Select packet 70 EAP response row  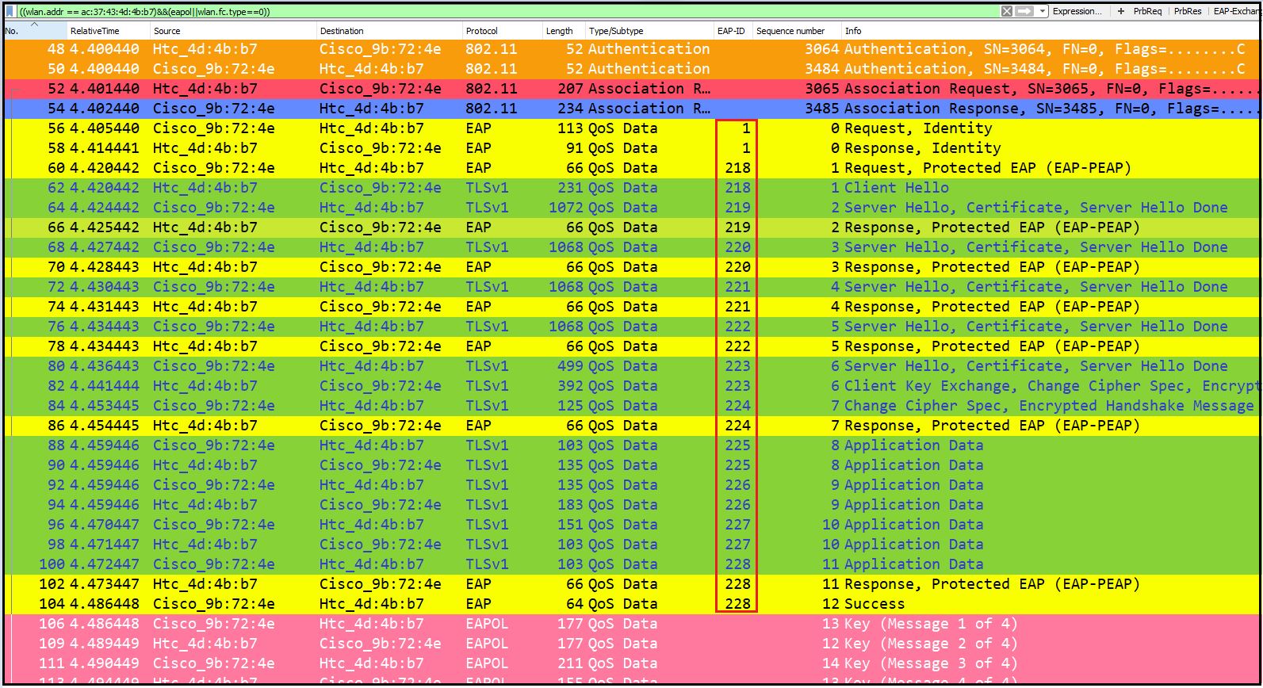[x=631, y=267]
